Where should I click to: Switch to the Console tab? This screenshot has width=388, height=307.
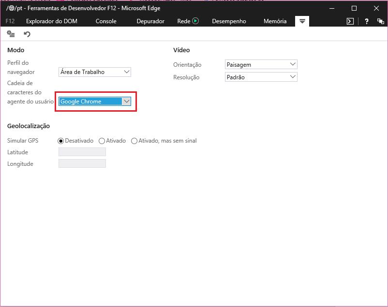[x=106, y=21]
